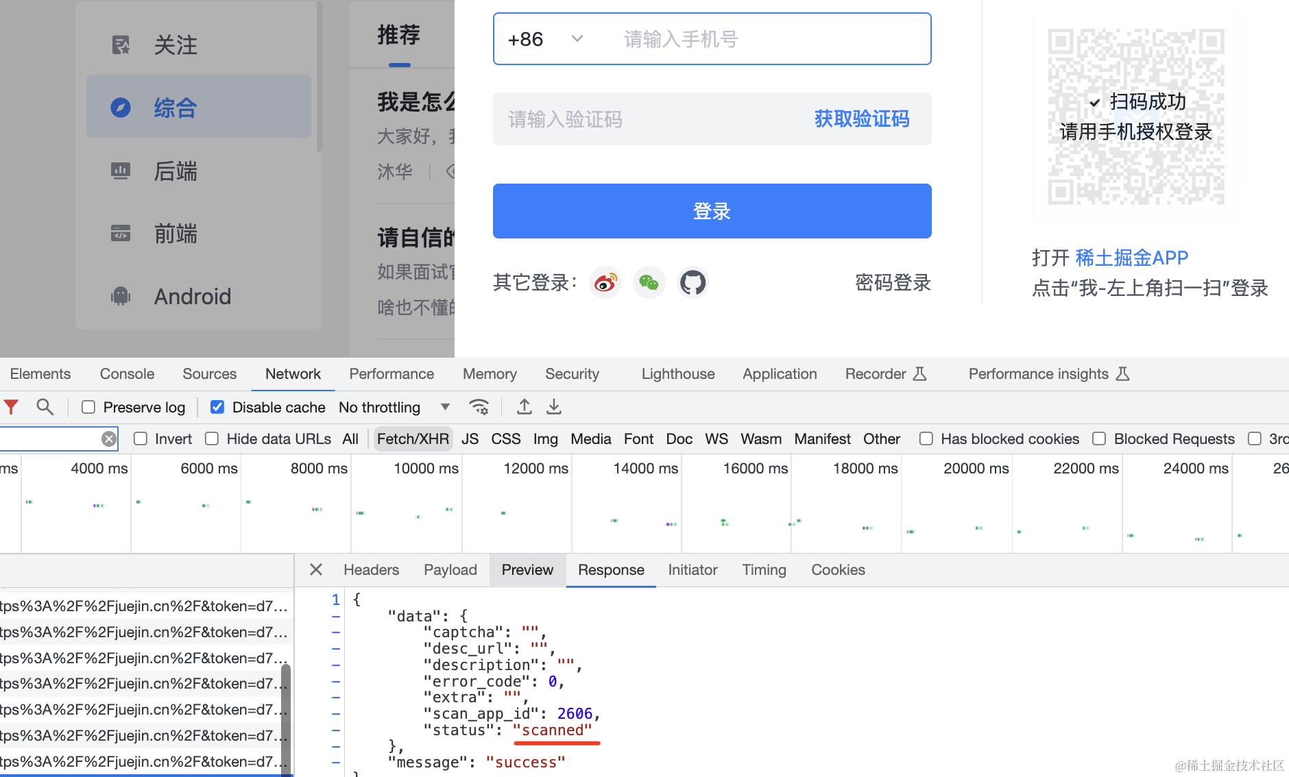Enable the Invert filter checkbox
This screenshot has height=777, width=1289.
point(141,439)
